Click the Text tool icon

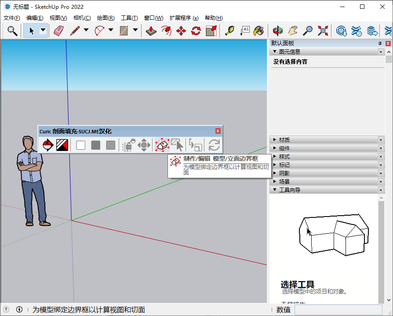tap(244, 31)
